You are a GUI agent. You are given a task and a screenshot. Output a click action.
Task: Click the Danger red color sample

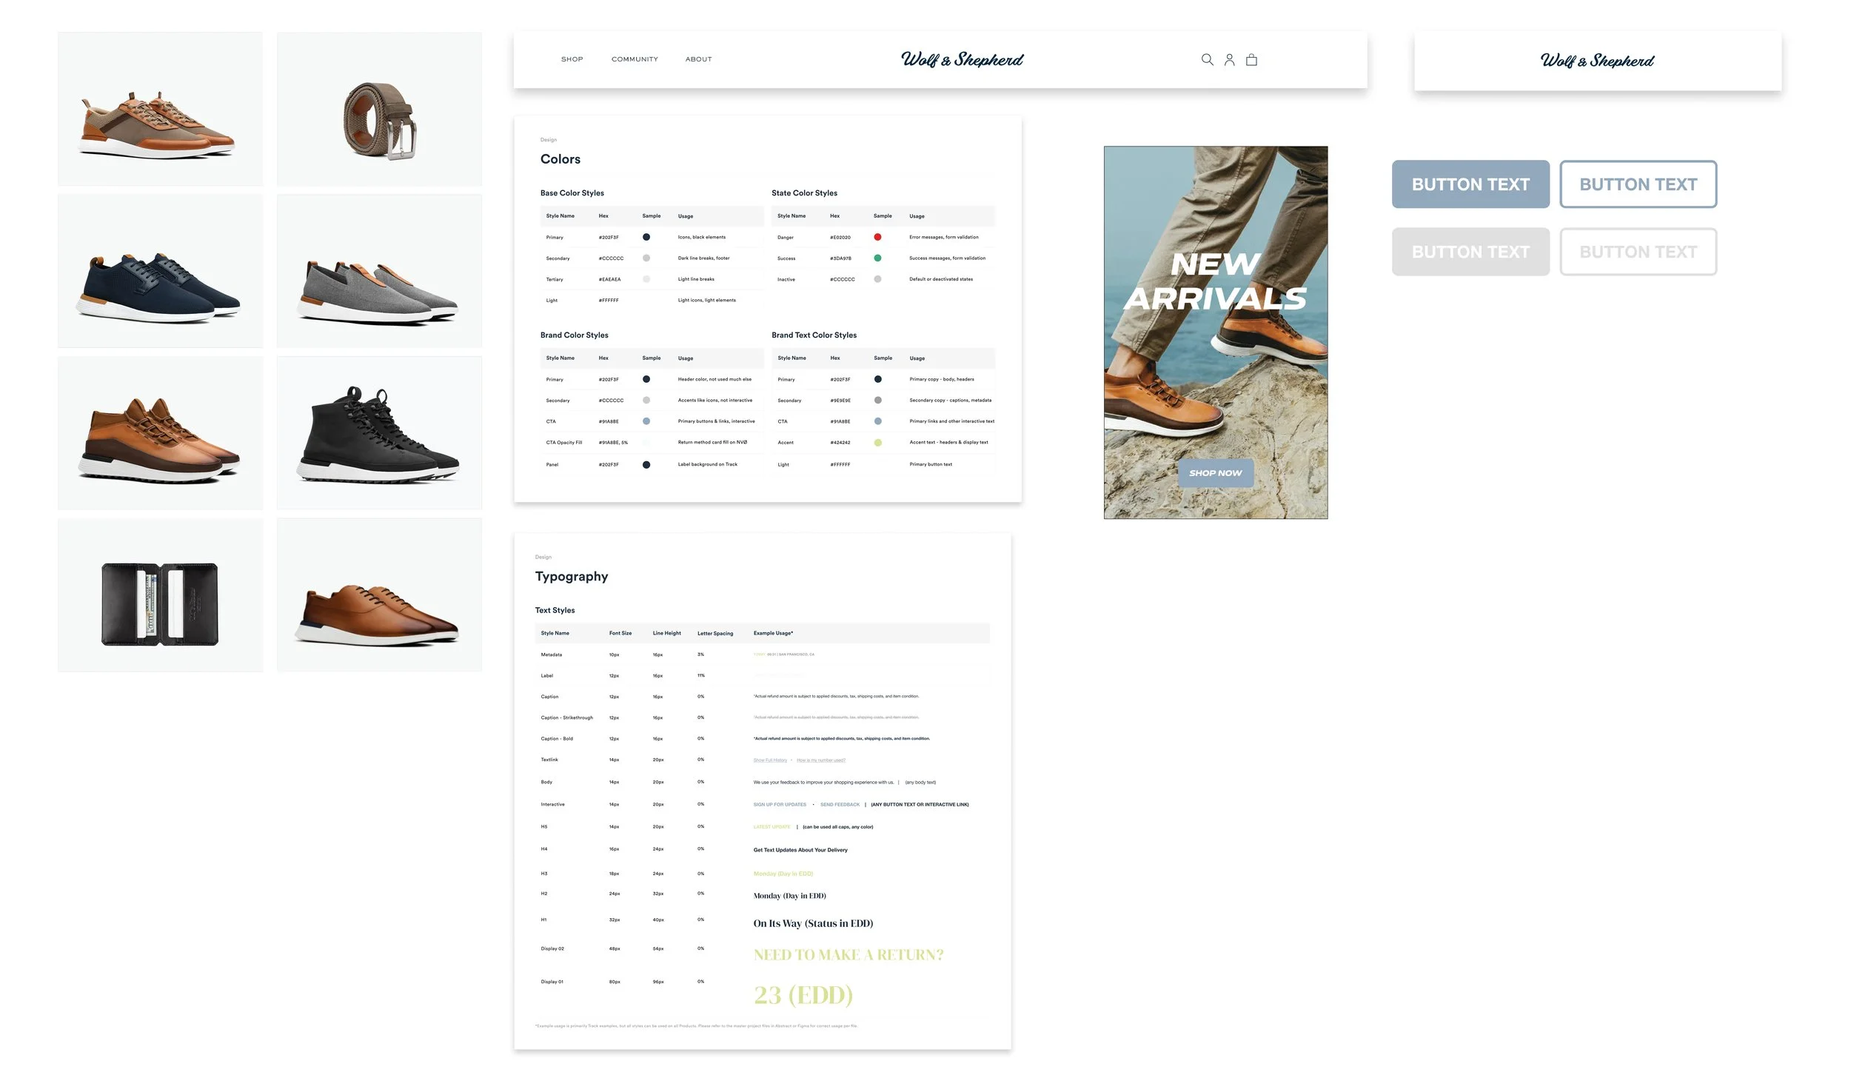coord(877,237)
